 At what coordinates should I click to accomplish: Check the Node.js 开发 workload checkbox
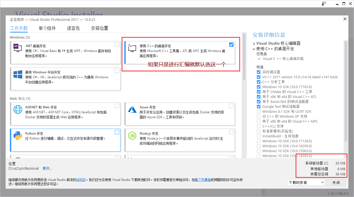[x=231, y=132]
